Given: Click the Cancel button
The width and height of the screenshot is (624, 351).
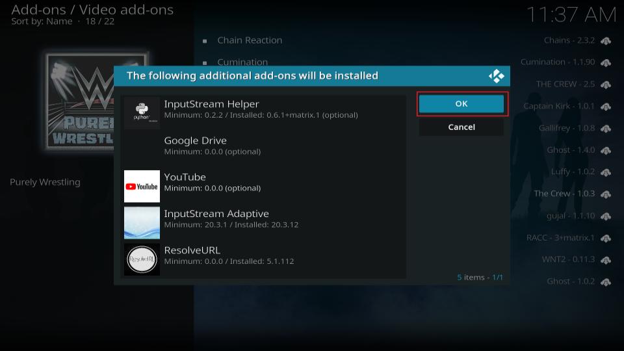Looking at the screenshot, I should 461,127.
